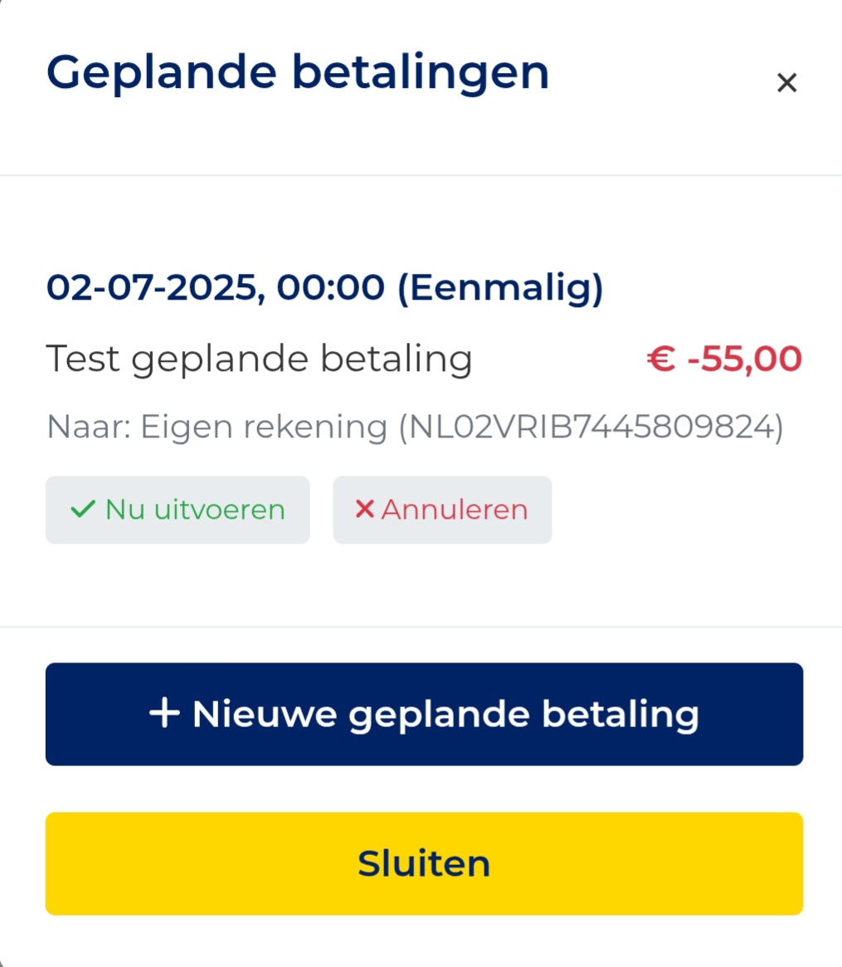842x967 pixels.
Task: Close the dialog with the top-right X icon
Action: [x=786, y=83]
